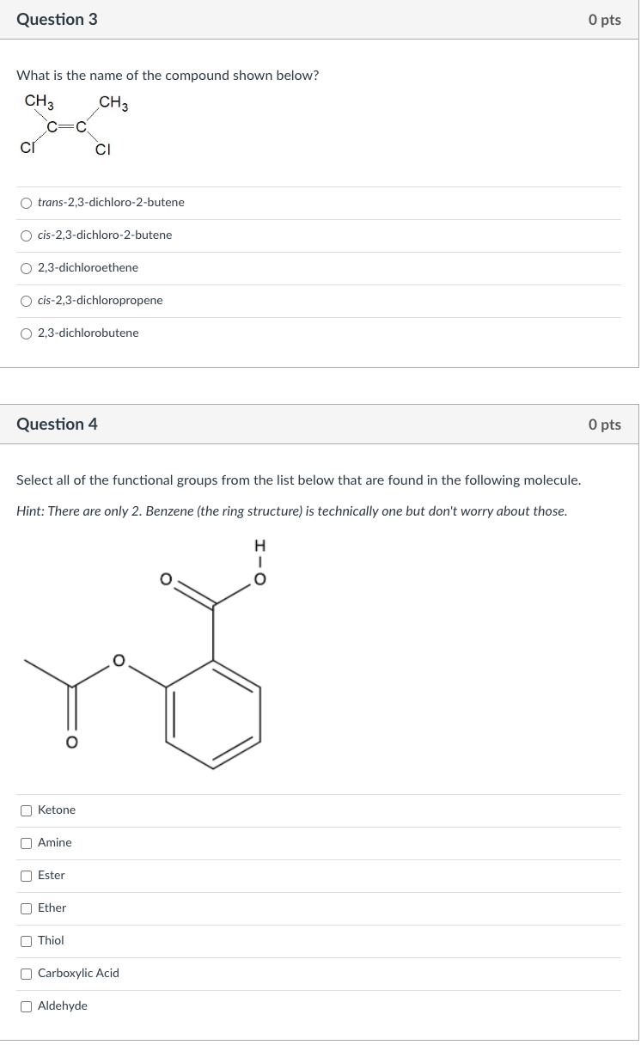This screenshot has height=1045, width=641.
Task: Click the Question 3 header
Action: 57,19
